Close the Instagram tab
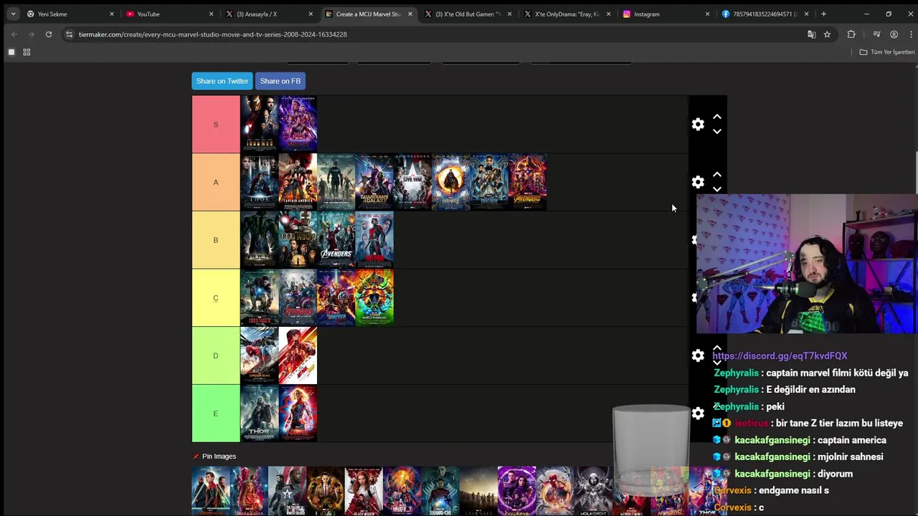The image size is (918, 516). click(707, 14)
